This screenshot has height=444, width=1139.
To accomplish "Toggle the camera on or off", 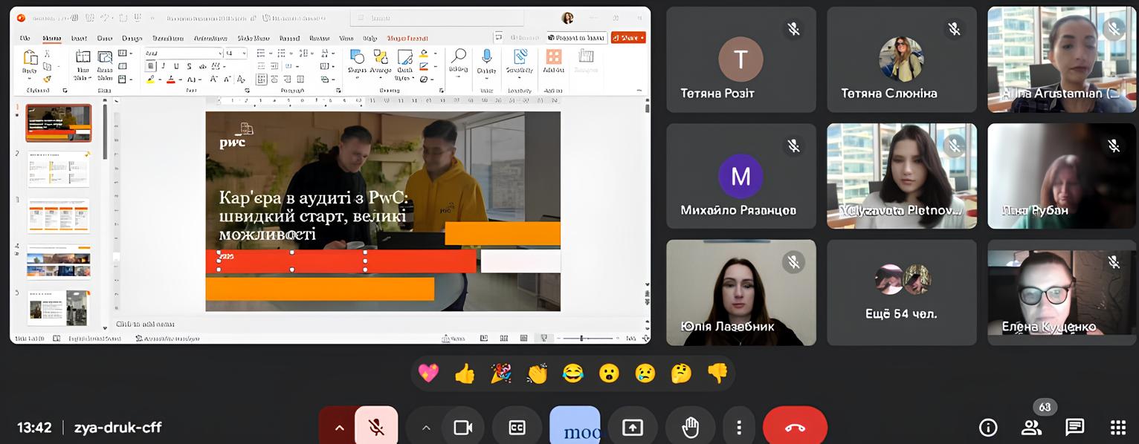I will (x=463, y=428).
